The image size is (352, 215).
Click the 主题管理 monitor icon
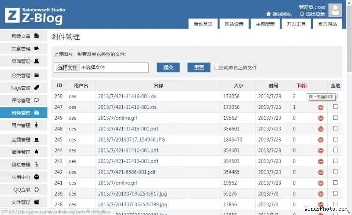pos(37,140)
